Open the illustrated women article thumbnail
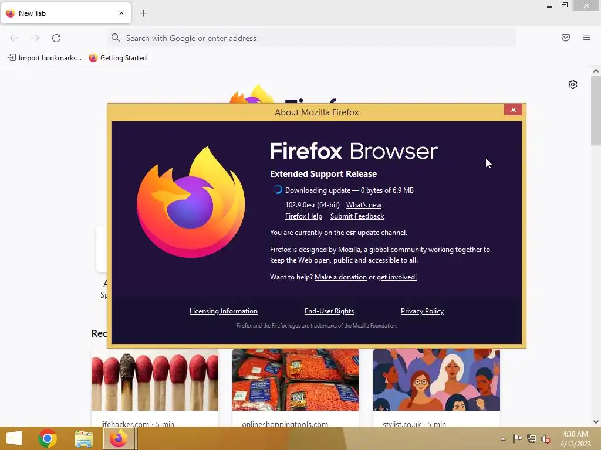 437,380
